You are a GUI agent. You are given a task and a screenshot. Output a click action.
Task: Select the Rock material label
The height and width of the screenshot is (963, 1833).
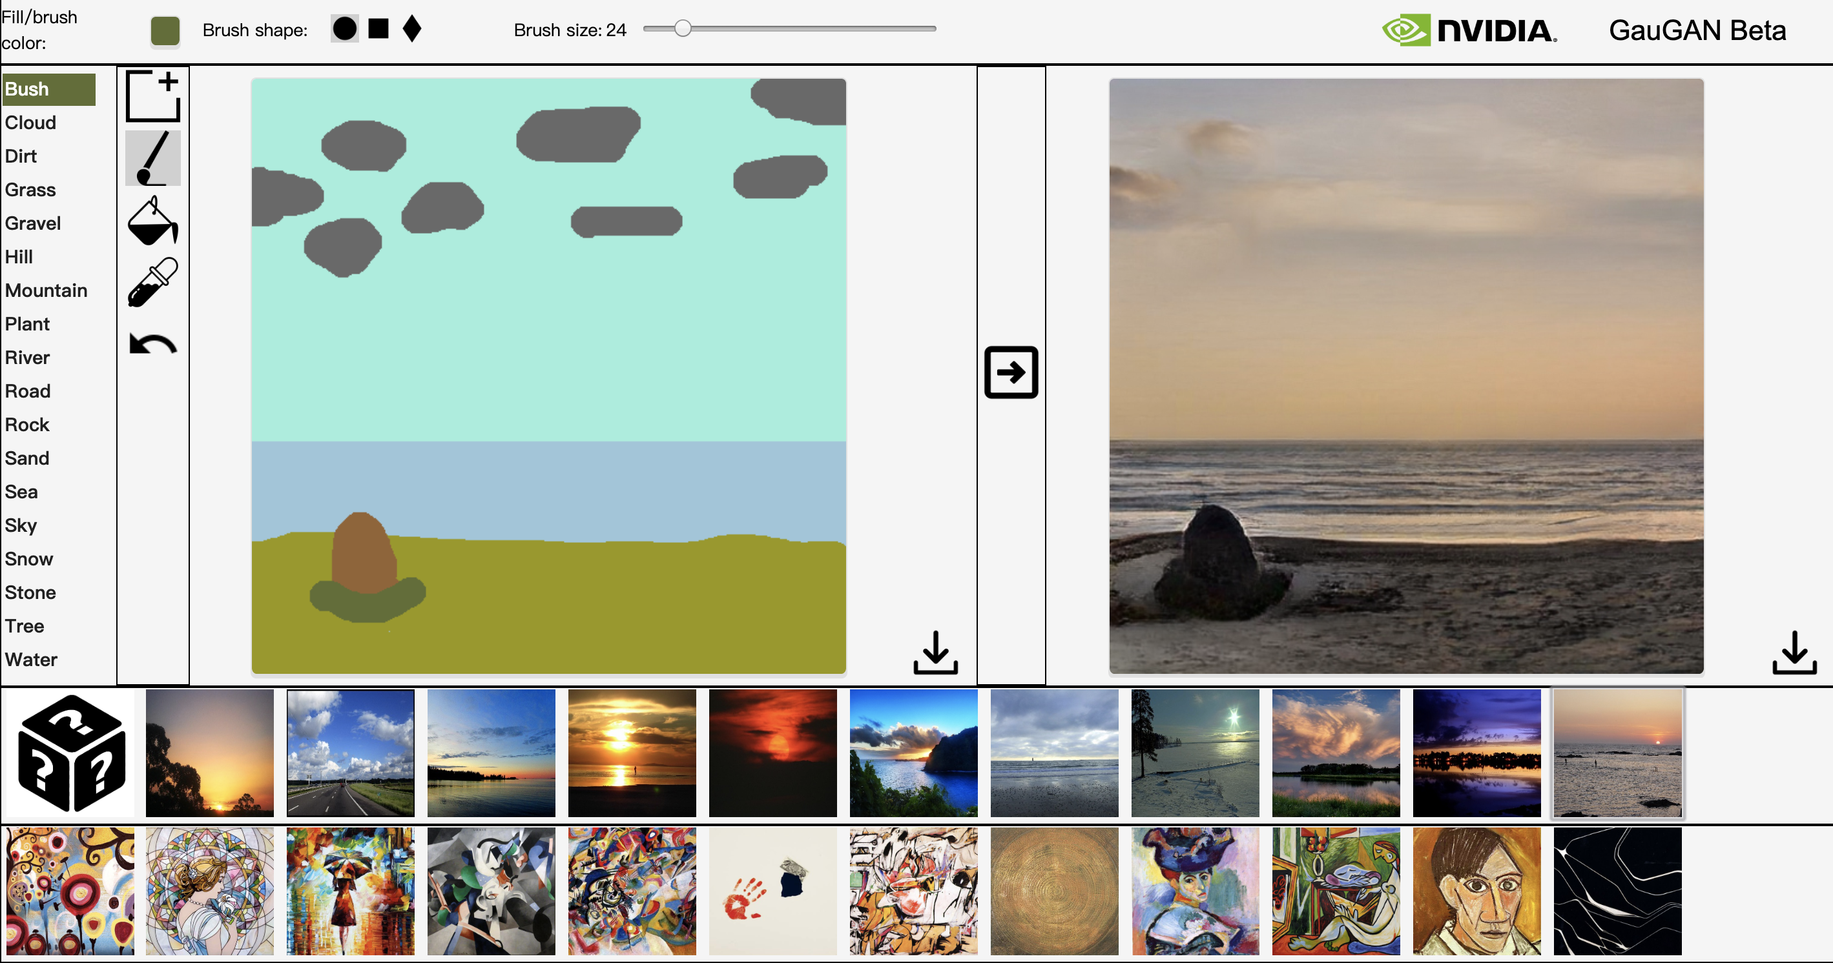(27, 425)
